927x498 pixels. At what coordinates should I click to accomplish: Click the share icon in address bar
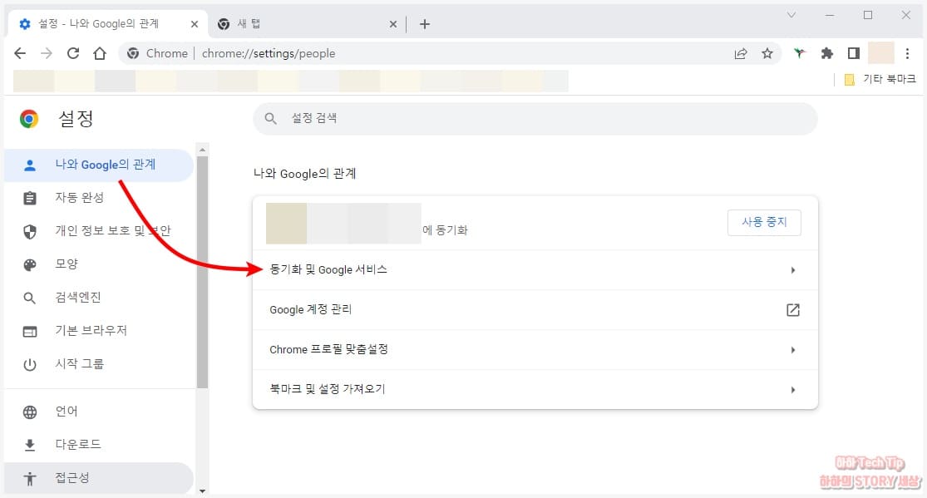(741, 52)
